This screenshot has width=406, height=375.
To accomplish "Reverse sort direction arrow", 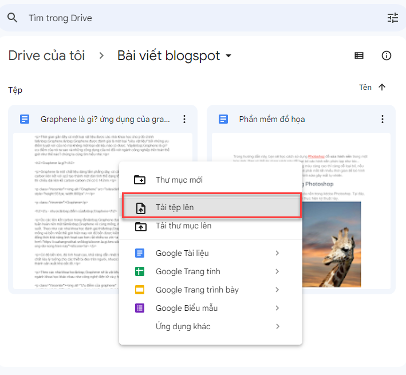I will point(383,87).
